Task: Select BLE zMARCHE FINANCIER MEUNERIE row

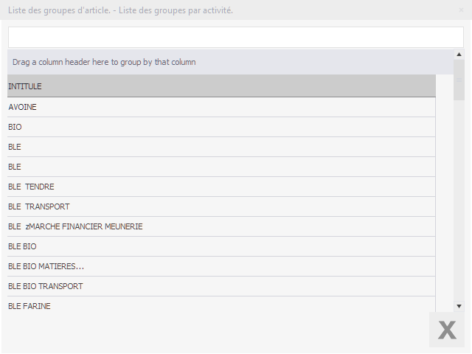Action: coord(221,226)
